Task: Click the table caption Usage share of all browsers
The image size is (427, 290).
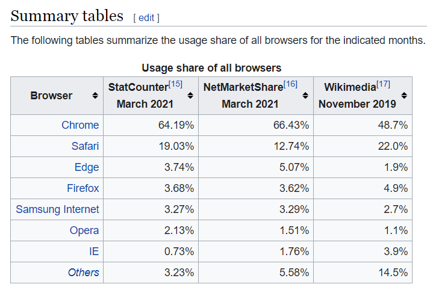Action: tap(211, 68)
